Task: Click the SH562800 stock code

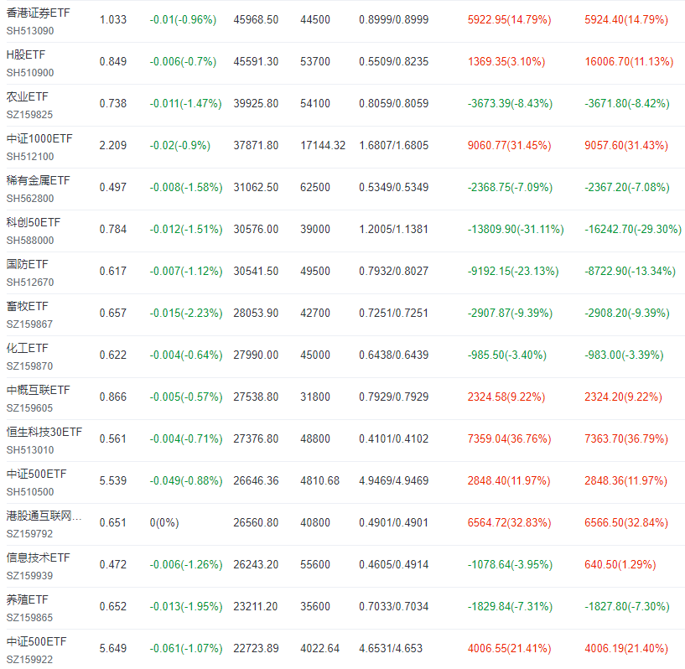Action: point(30,199)
